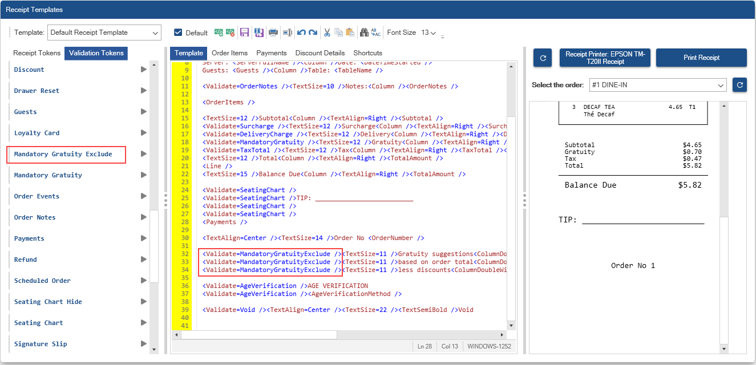Open the Font Size dropdown

pyautogui.click(x=428, y=33)
